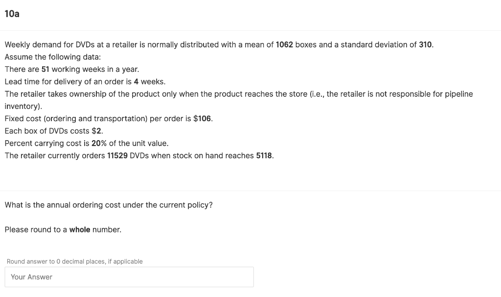Click the reorder point value 5118
The width and height of the screenshot is (501, 297).
click(263, 155)
